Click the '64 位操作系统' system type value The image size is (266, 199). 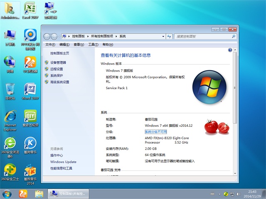coord(155,155)
